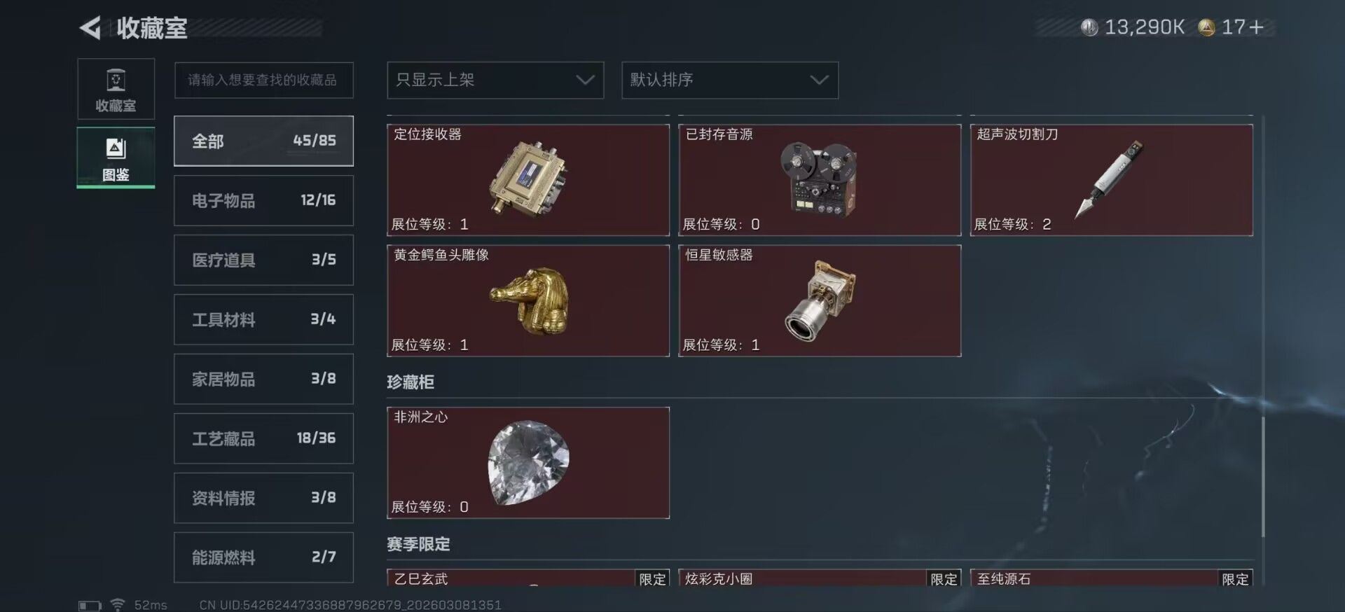Expand the 默认排序 sort dropdown
This screenshot has width=1345, height=612.
coord(730,80)
